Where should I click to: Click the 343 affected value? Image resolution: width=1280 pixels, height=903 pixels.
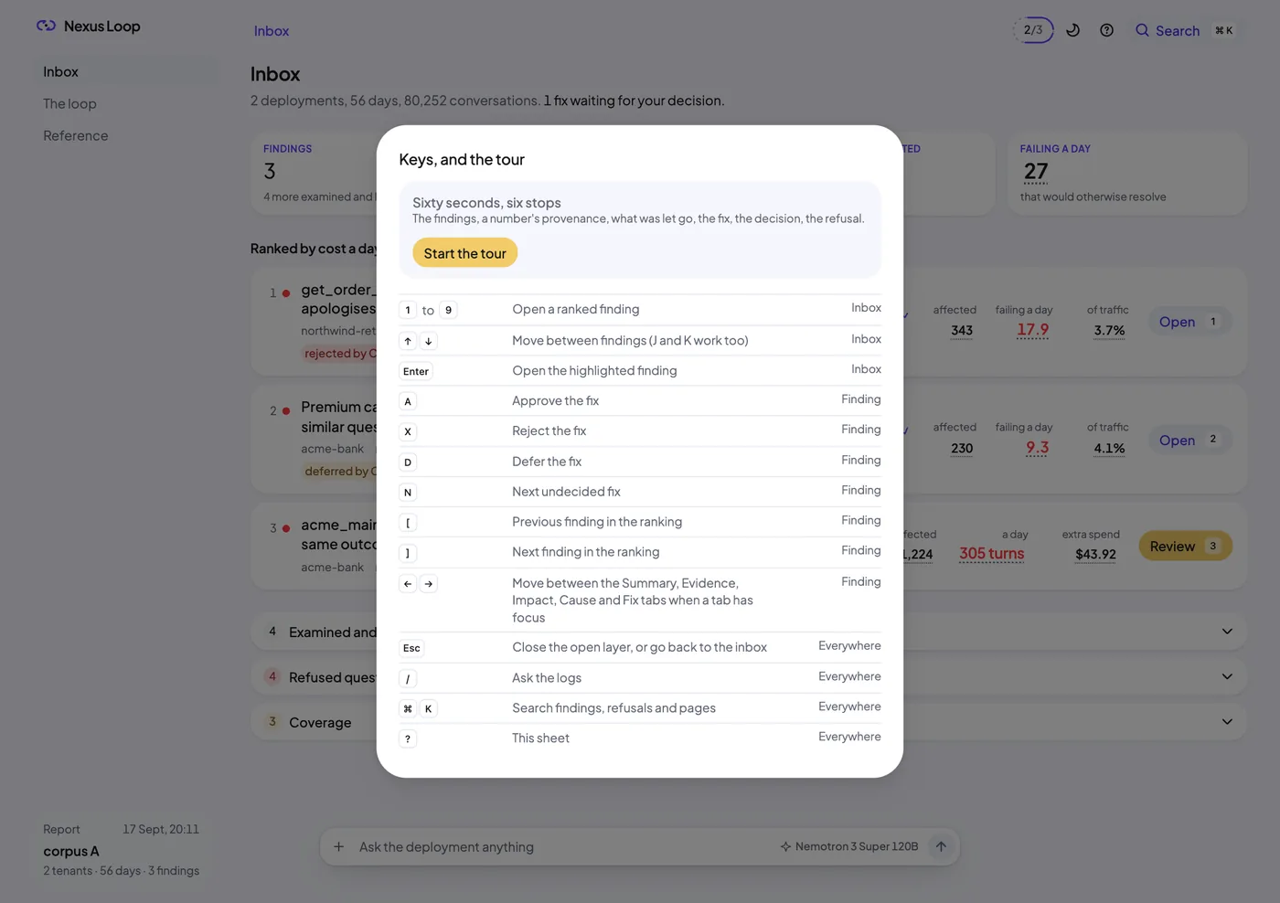961,331
